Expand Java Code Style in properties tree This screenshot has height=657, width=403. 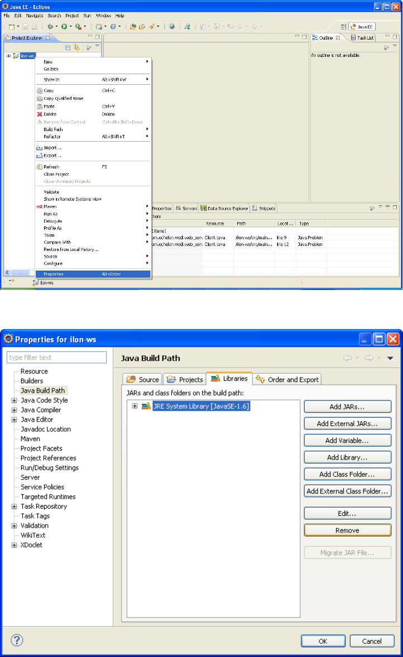[x=15, y=400]
